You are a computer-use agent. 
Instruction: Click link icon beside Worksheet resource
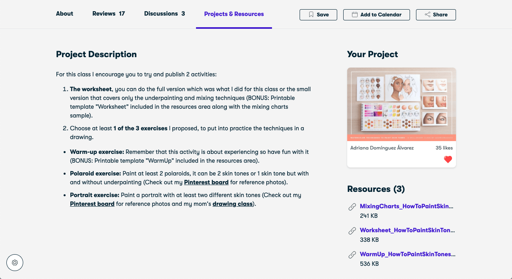click(352, 231)
